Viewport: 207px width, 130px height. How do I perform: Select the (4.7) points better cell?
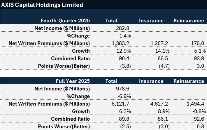pos(157,66)
